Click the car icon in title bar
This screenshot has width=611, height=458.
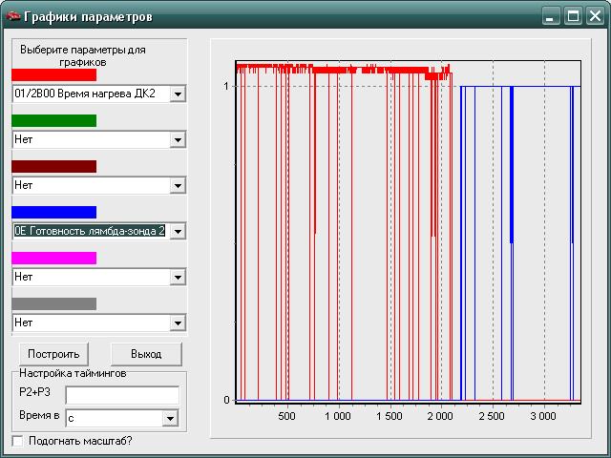pos(12,16)
